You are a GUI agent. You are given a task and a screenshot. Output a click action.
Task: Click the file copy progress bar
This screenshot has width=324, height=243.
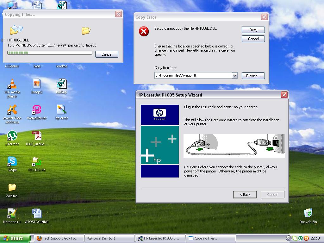(x=50, y=52)
